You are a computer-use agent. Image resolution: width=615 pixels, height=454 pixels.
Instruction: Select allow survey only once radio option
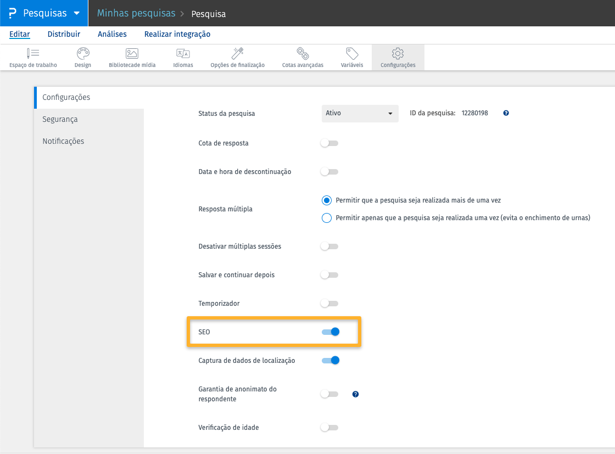327,218
